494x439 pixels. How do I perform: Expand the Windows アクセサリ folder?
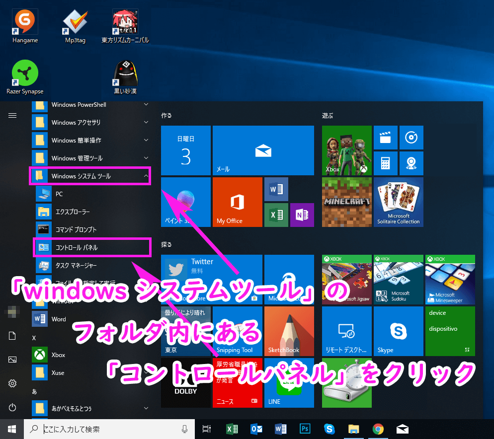(91, 122)
